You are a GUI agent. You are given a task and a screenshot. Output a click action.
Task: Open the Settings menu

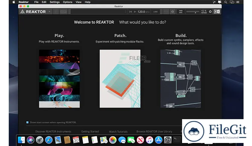(55, 2)
